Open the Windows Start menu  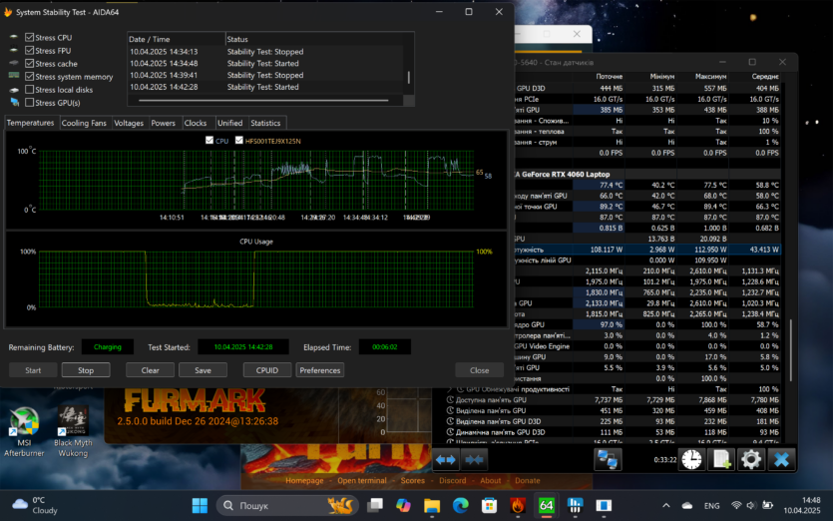(200, 506)
